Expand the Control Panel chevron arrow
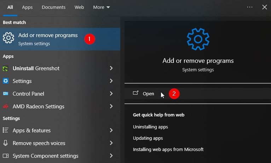Screen dimensions: 271x163 click(111, 94)
